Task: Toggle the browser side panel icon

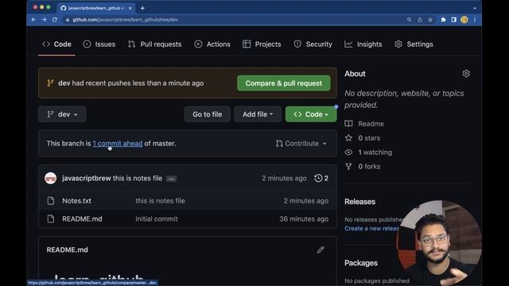Action: click(x=454, y=20)
